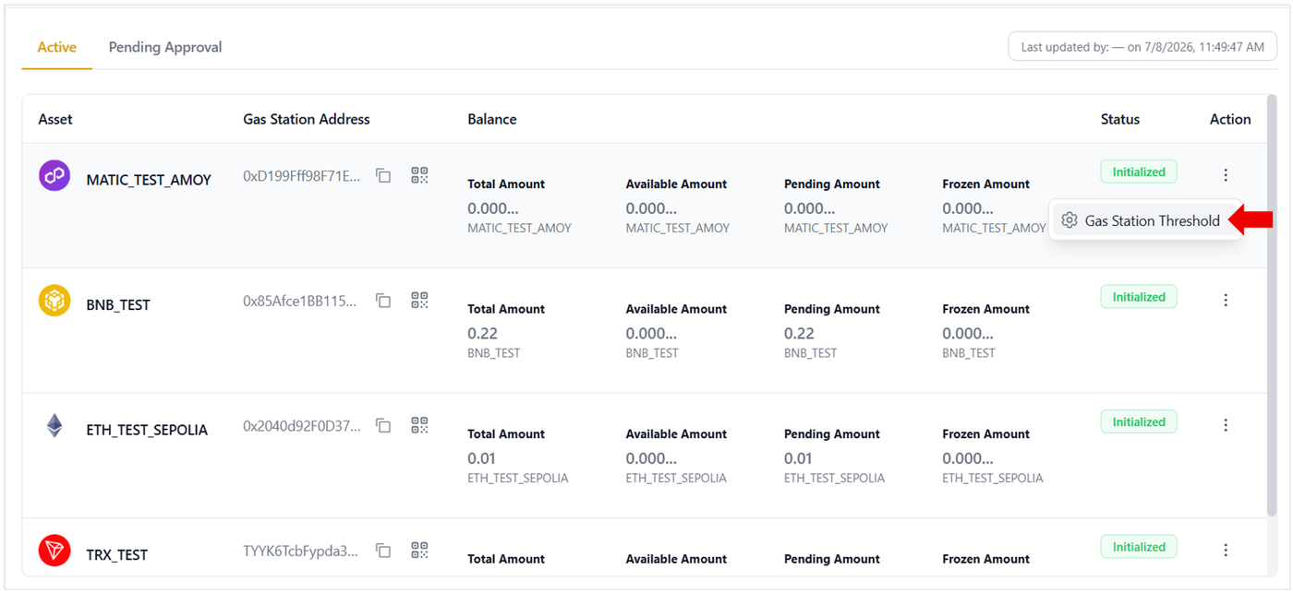This screenshot has width=1293, height=593.
Task: Click the MATIC_TEST_AMOY purple asset logo
Action: pyautogui.click(x=54, y=175)
